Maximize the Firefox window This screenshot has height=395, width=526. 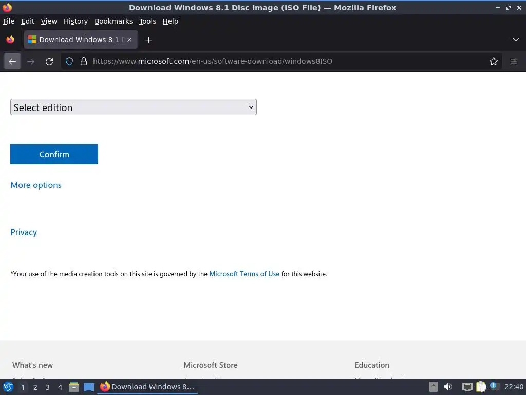pyautogui.click(x=509, y=7)
